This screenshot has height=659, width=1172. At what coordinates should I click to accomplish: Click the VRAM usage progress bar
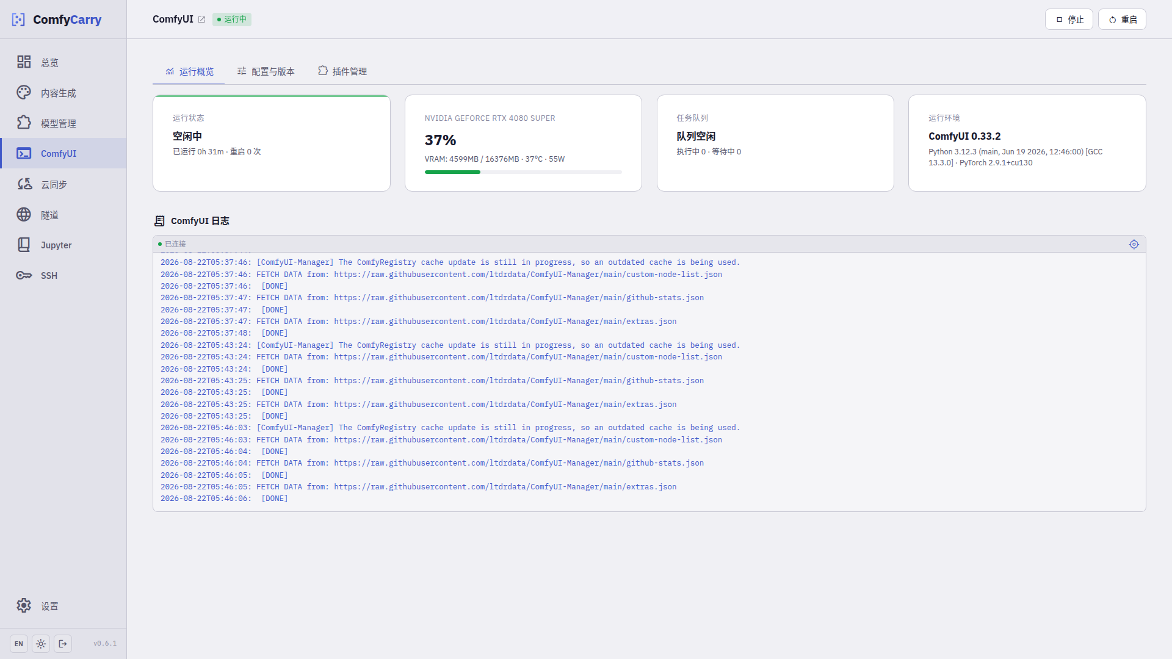pyautogui.click(x=523, y=172)
